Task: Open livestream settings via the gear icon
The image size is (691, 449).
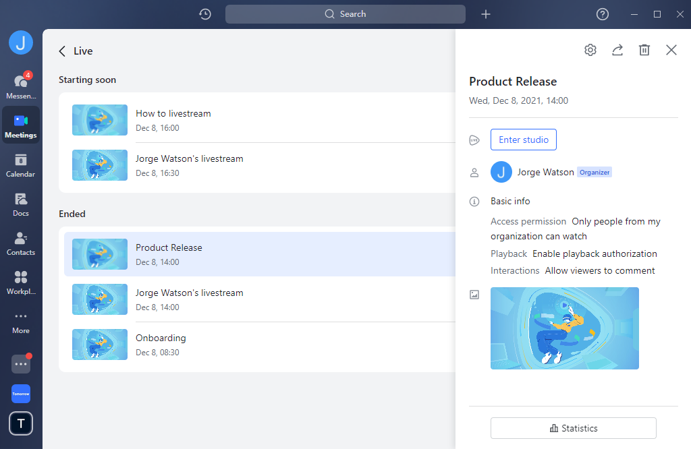Action: 590,49
